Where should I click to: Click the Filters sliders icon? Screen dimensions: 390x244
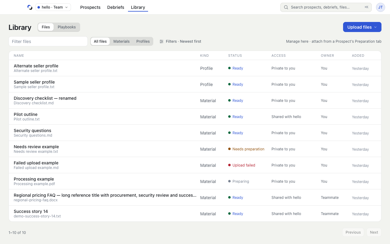pyautogui.click(x=161, y=41)
